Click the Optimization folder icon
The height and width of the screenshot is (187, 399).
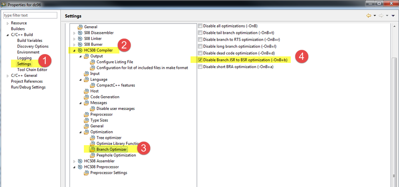(x=87, y=132)
